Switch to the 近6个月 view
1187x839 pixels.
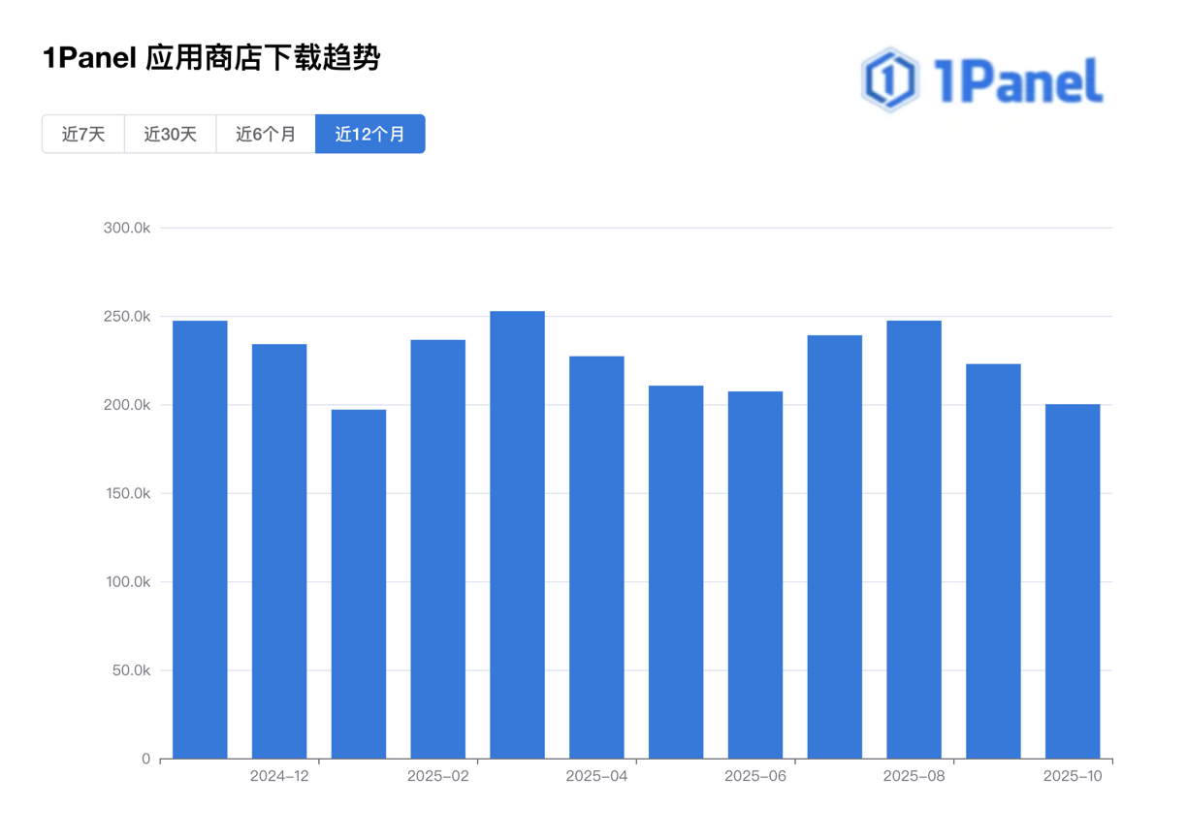click(x=264, y=134)
